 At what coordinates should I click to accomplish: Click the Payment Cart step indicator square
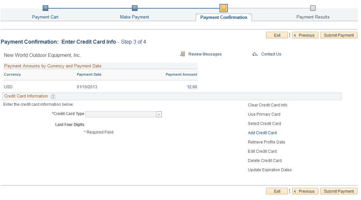pyautogui.click(x=45, y=8)
